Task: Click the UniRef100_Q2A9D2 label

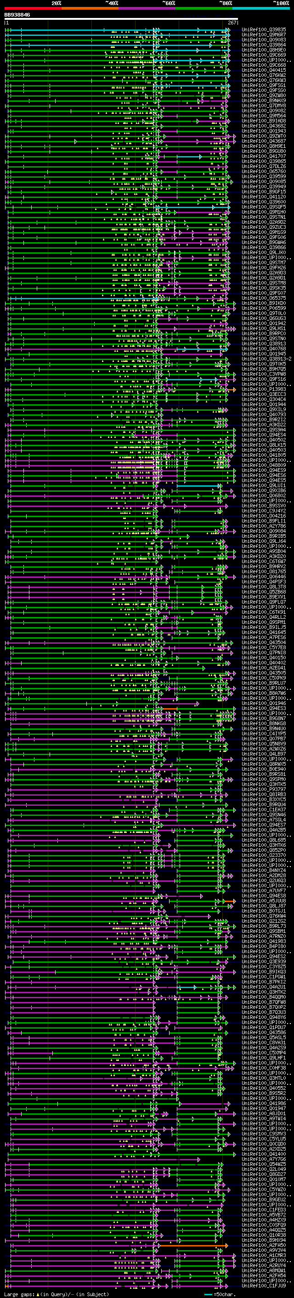Action: tap(264, 222)
